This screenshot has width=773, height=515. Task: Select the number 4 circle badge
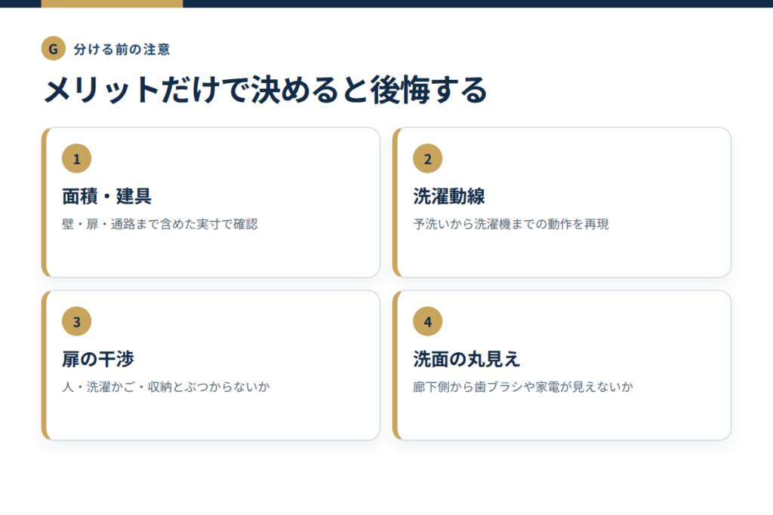pyautogui.click(x=427, y=321)
